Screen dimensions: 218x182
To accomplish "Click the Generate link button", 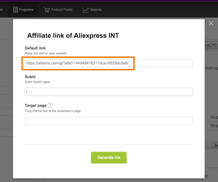I will [109, 158].
